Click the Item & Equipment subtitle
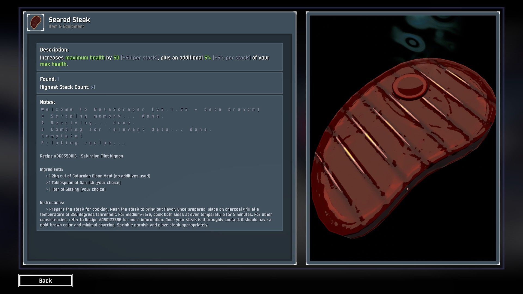523x294 pixels. [66, 26]
